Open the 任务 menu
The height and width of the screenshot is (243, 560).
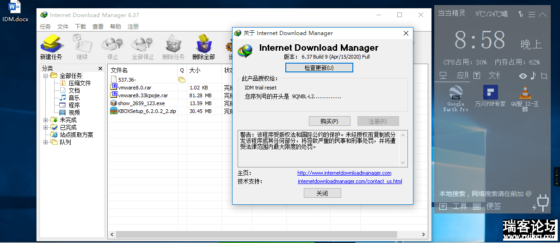point(45,27)
